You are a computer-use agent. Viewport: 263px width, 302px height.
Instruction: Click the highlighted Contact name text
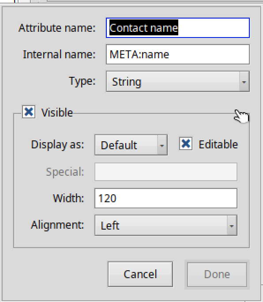143,28
